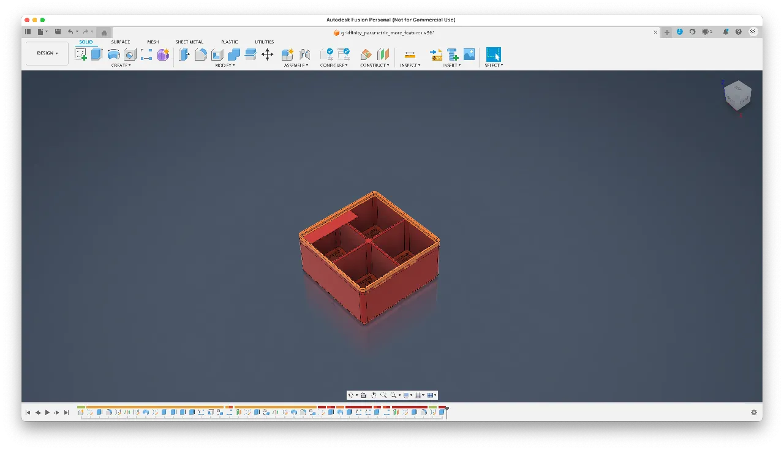Select the Fillet tool

tap(201, 54)
